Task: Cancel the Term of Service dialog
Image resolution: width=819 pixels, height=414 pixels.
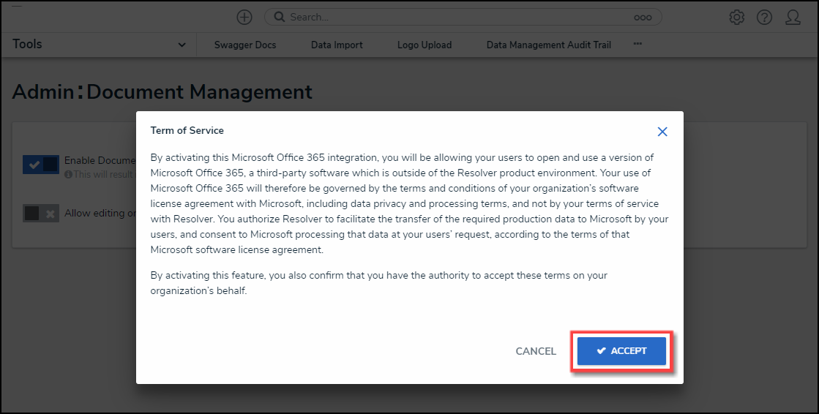Action: [x=536, y=351]
